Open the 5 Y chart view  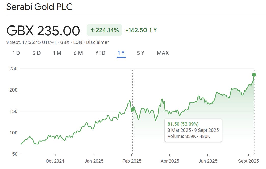(141, 53)
